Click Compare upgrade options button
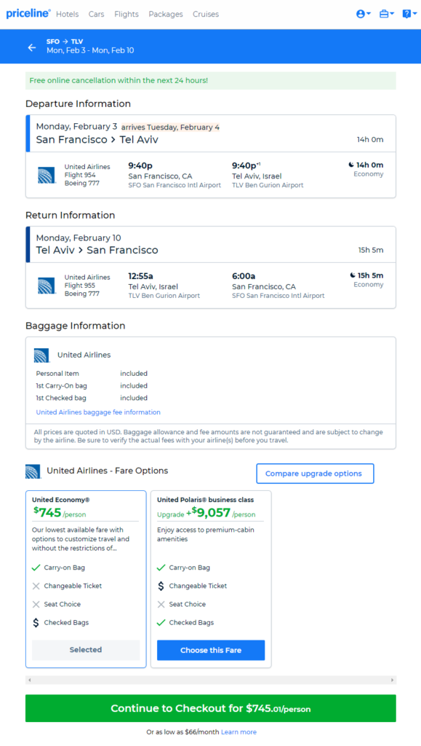Viewport: 421px width, 746px height. point(315,474)
